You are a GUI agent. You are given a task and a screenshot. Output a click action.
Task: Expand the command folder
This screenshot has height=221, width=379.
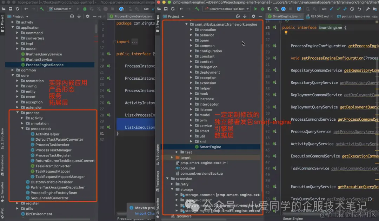click(18, 33)
